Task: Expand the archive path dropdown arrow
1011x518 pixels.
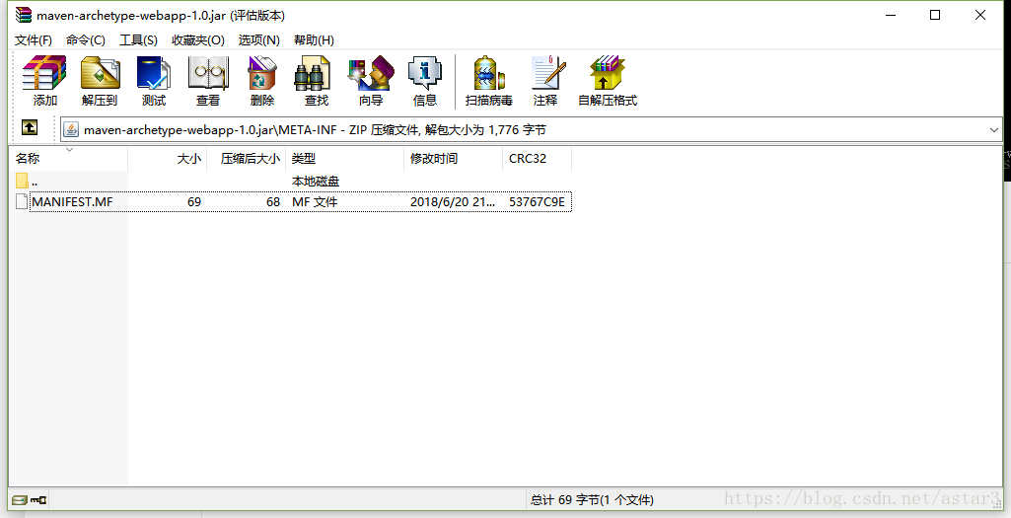Action: 993,130
